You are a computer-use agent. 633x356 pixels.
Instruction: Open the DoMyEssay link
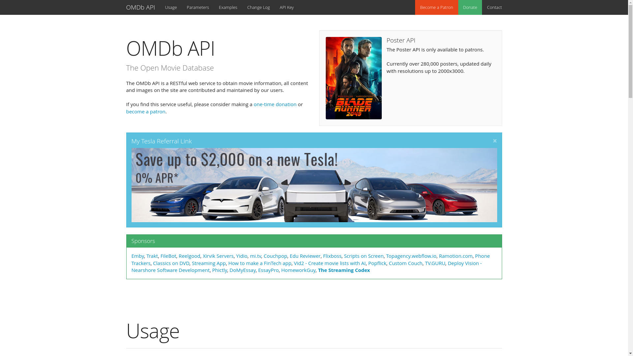pos(242,270)
